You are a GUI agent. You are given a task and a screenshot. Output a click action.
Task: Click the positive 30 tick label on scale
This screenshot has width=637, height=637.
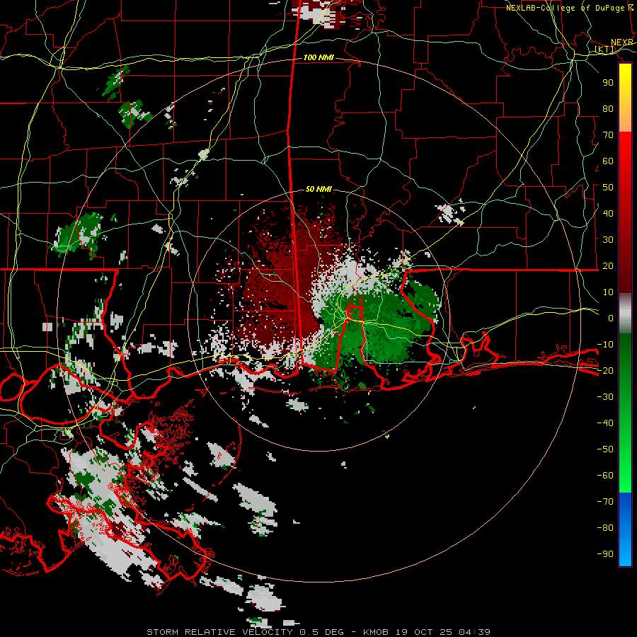(608, 240)
